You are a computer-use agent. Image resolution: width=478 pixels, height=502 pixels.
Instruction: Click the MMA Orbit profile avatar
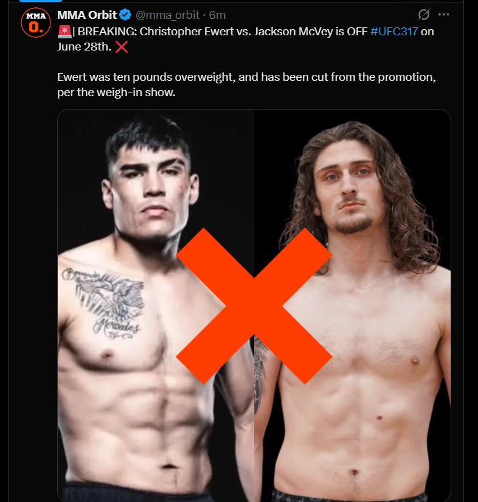tap(36, 23)
